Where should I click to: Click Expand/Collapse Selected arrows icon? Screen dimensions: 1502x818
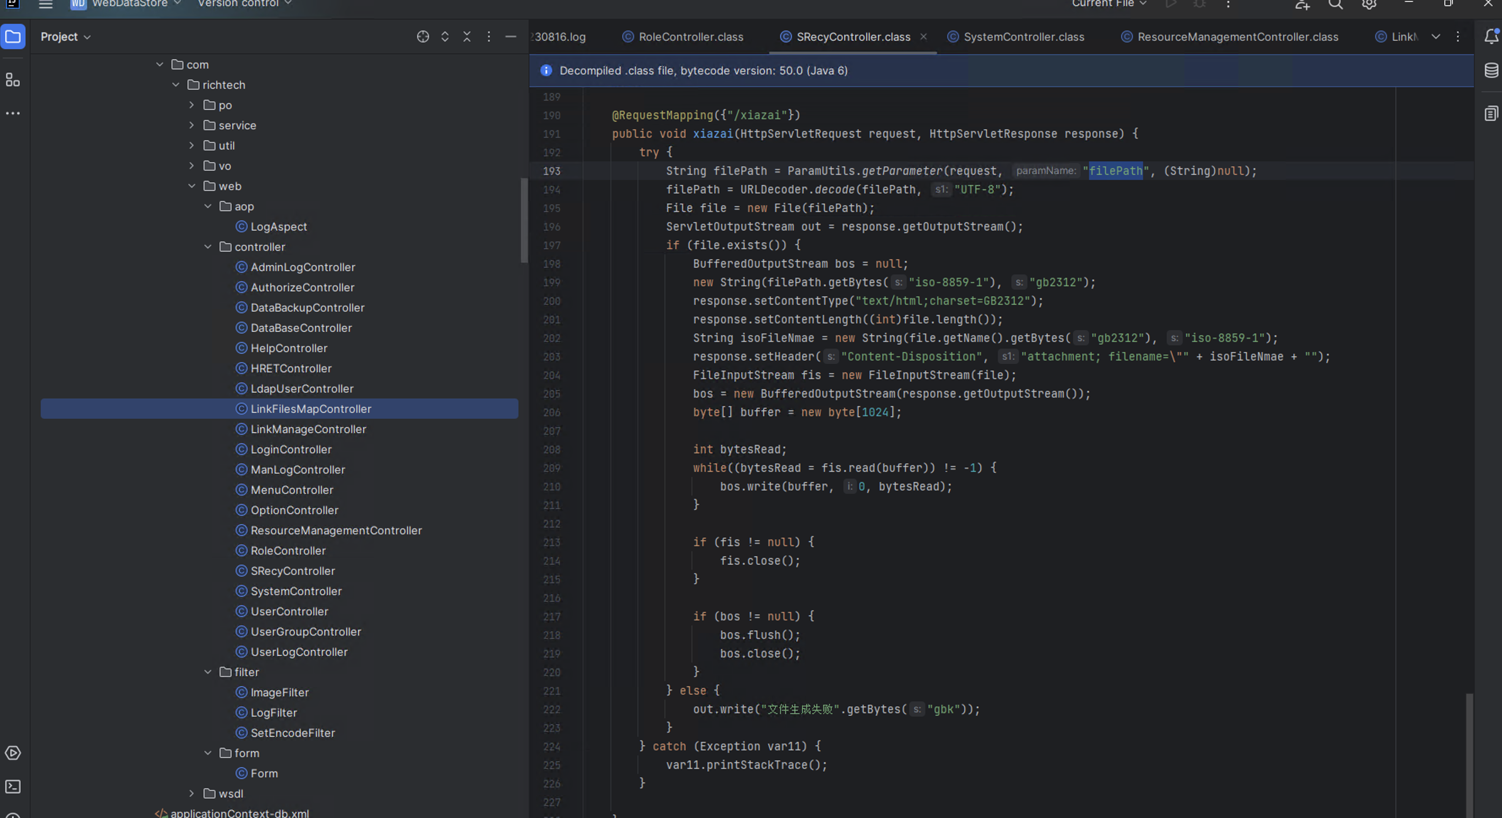[x=445, y=37]
